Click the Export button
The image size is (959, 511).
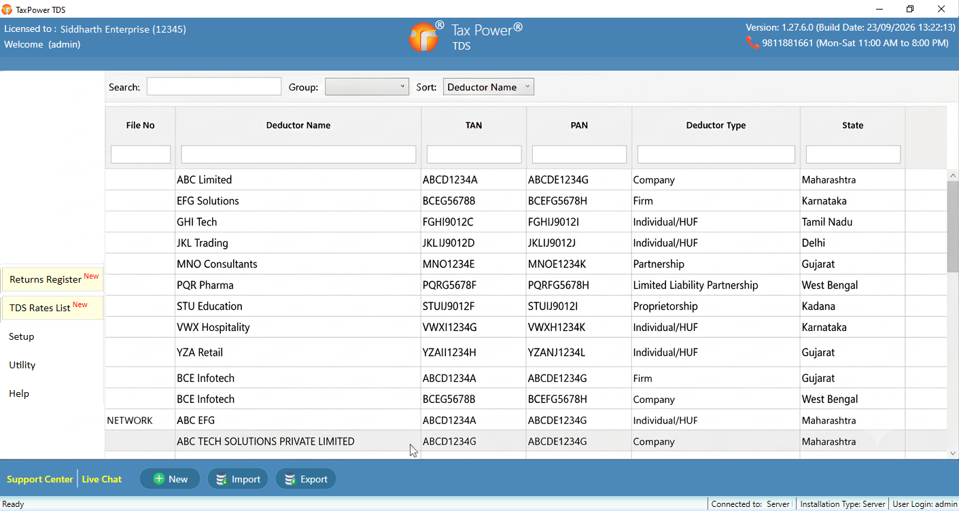pos(306,479)
